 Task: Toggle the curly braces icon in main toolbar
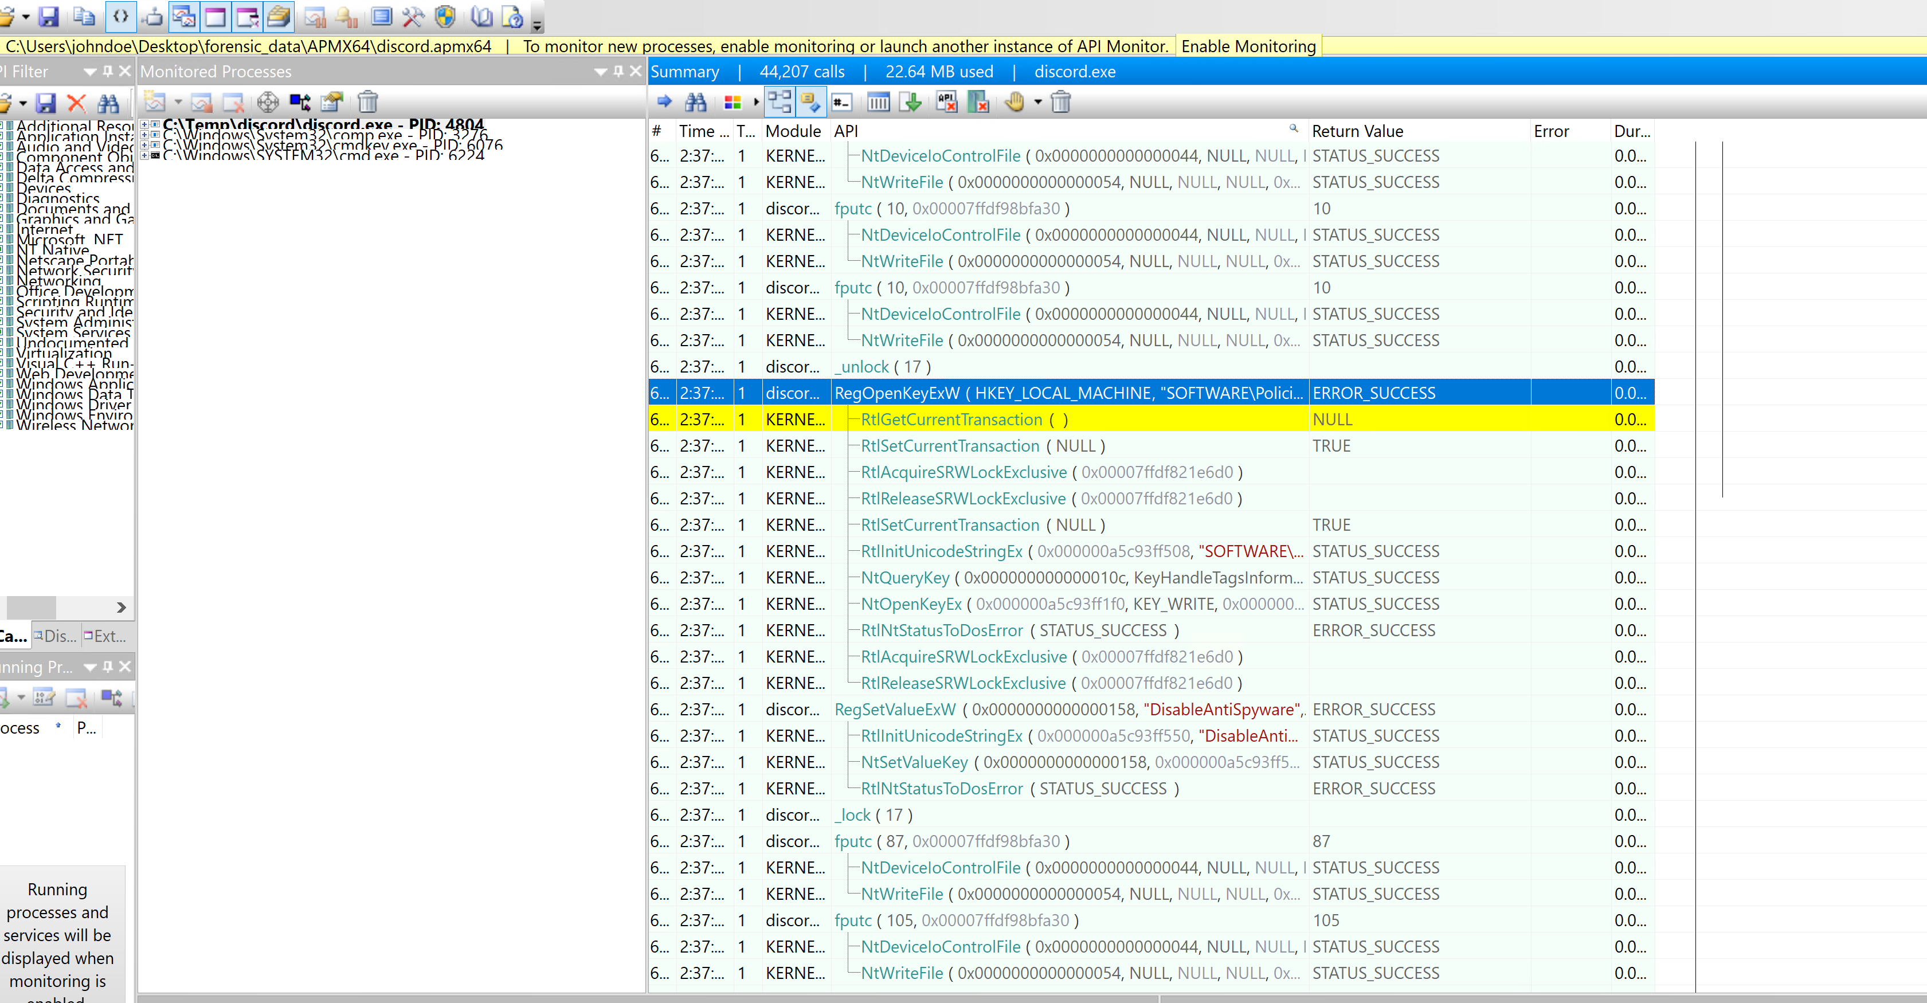click(x=120, y=17)
